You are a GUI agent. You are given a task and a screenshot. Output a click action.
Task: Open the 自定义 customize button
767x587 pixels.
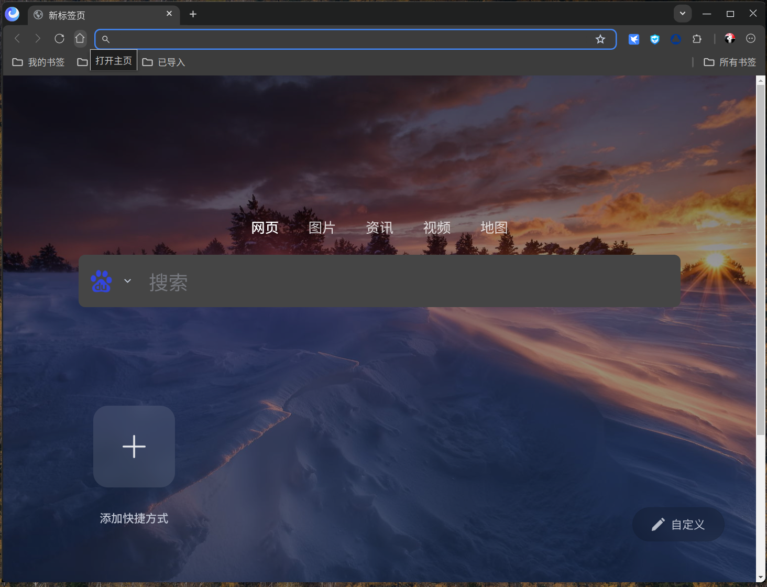pyautogui.click(x=678, y=524)
